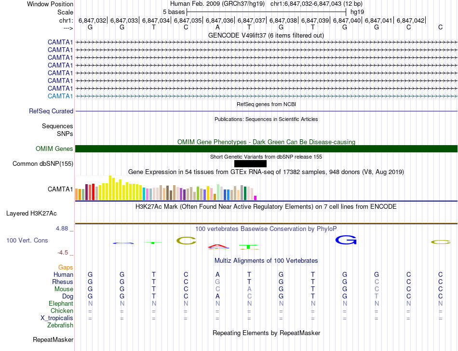Select the Chicken alignment row label
The width and height of the screenshot is (458, 351).
[x=62, y=310]
